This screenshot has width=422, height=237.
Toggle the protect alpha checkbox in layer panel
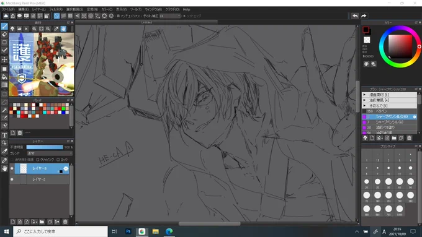(x=12, y=160)
